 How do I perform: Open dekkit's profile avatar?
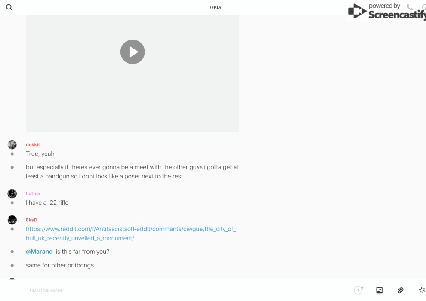coord(12,144)
